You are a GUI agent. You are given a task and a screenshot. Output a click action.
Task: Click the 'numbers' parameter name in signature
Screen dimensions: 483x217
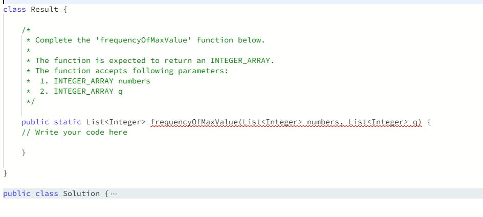tap(323, 122)
